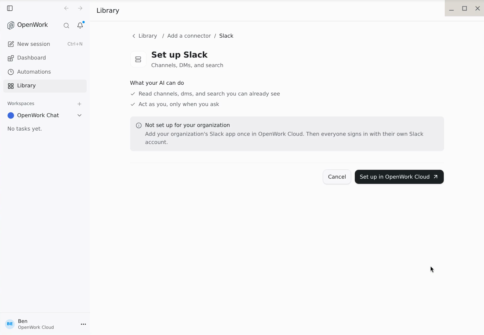
Task: Click the 'No tasks yet.' text
Action: tap(25, 129)
